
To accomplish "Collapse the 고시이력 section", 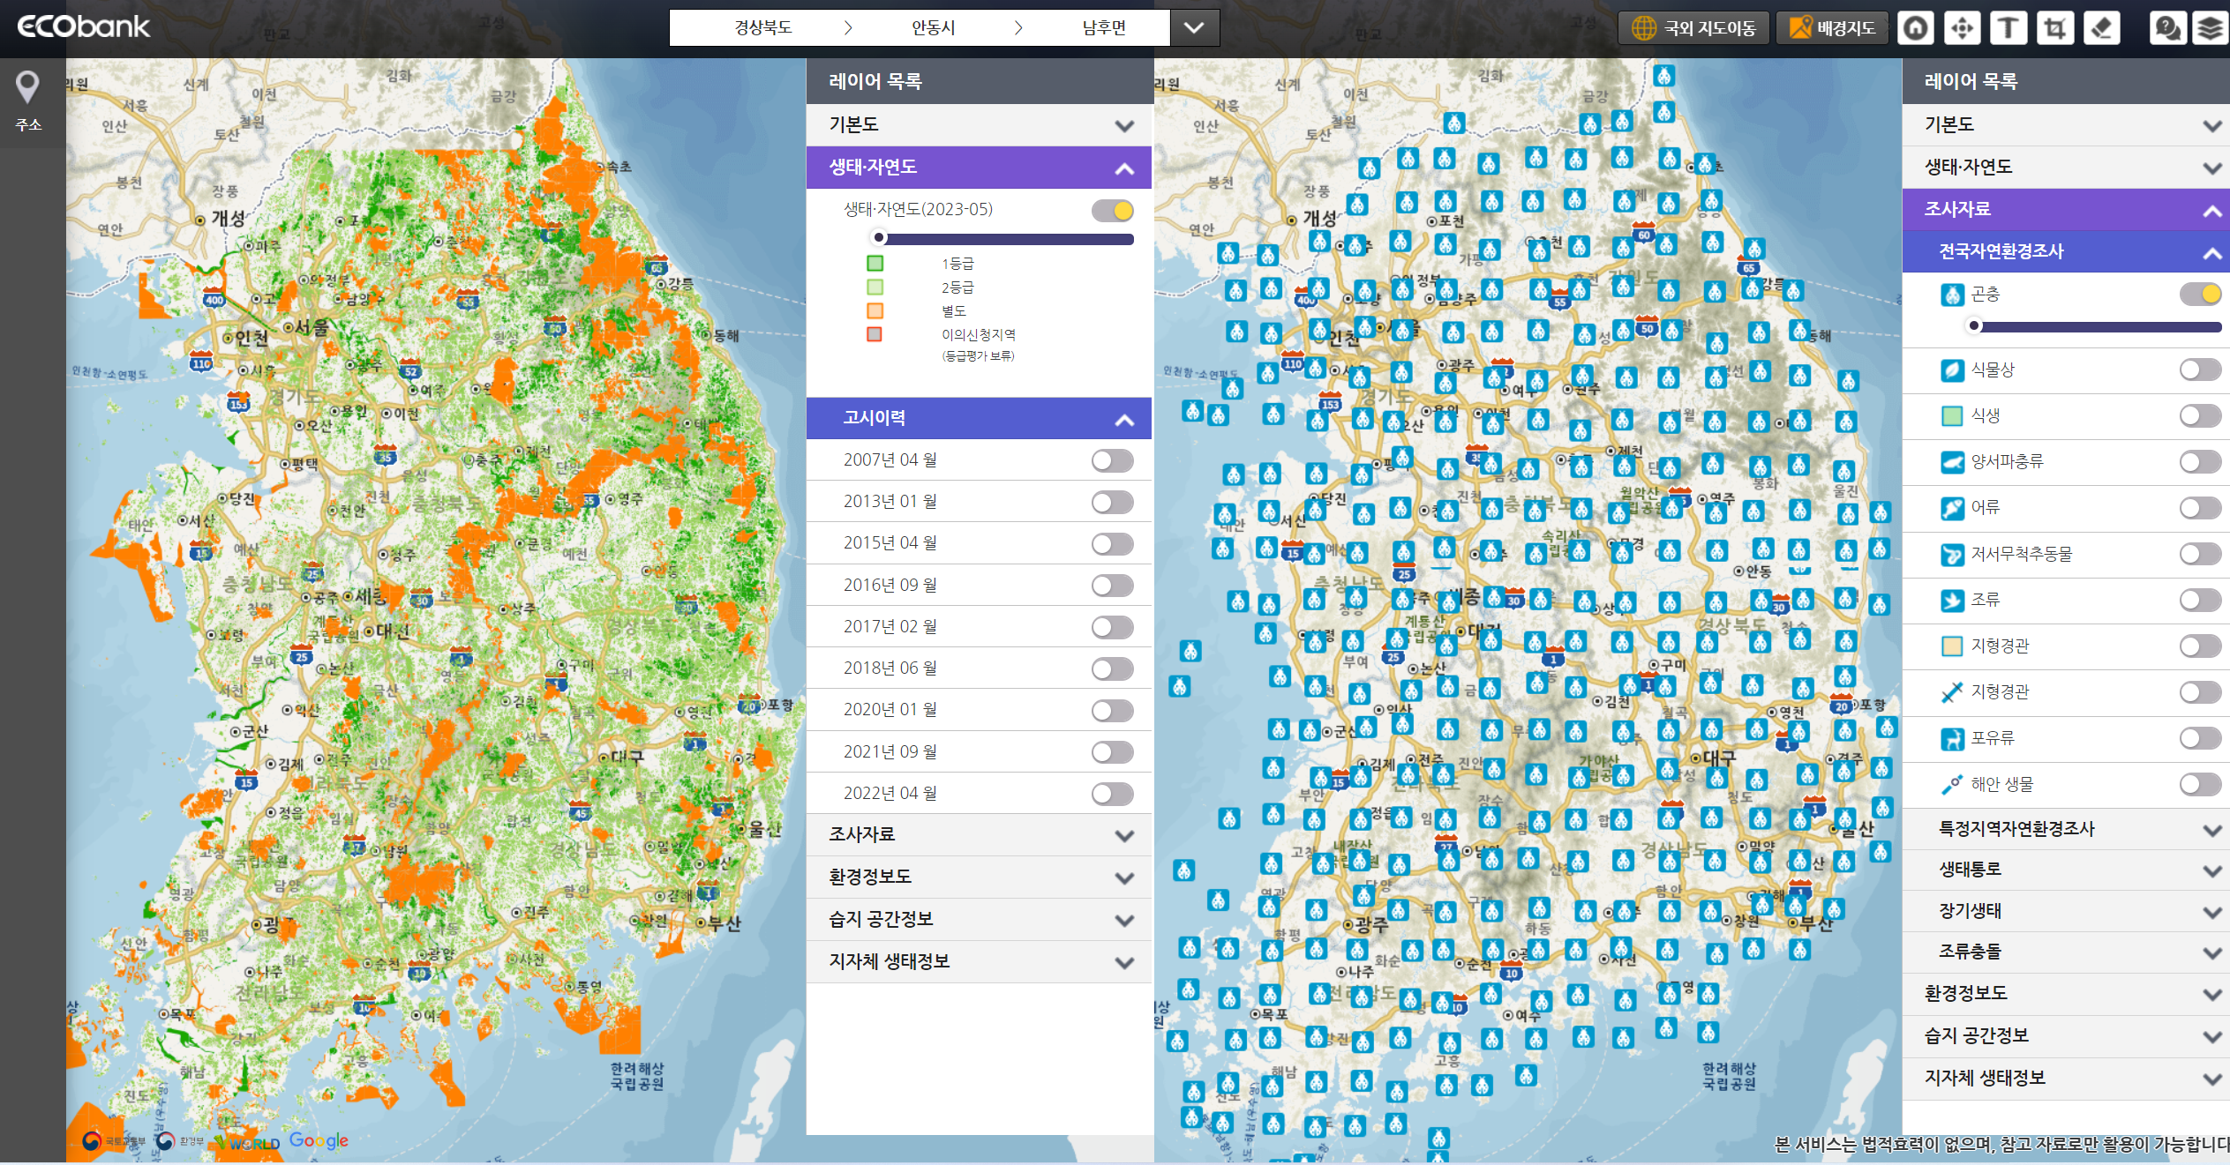I will [x=1123, y=420].
